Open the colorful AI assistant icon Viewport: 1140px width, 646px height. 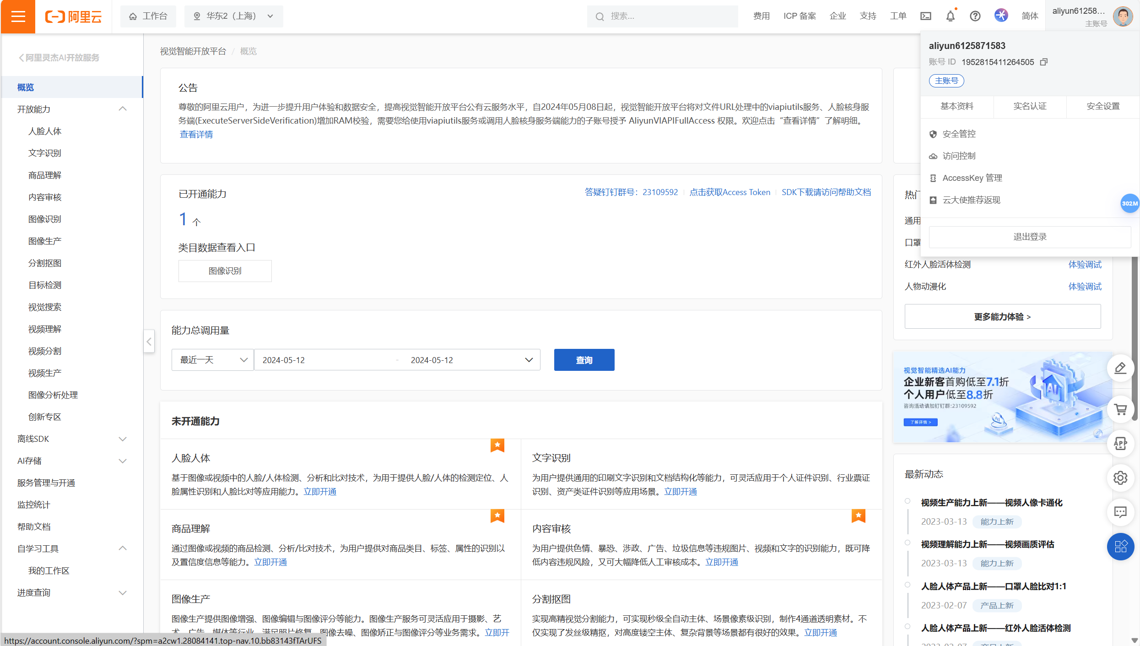point(1001,16)
